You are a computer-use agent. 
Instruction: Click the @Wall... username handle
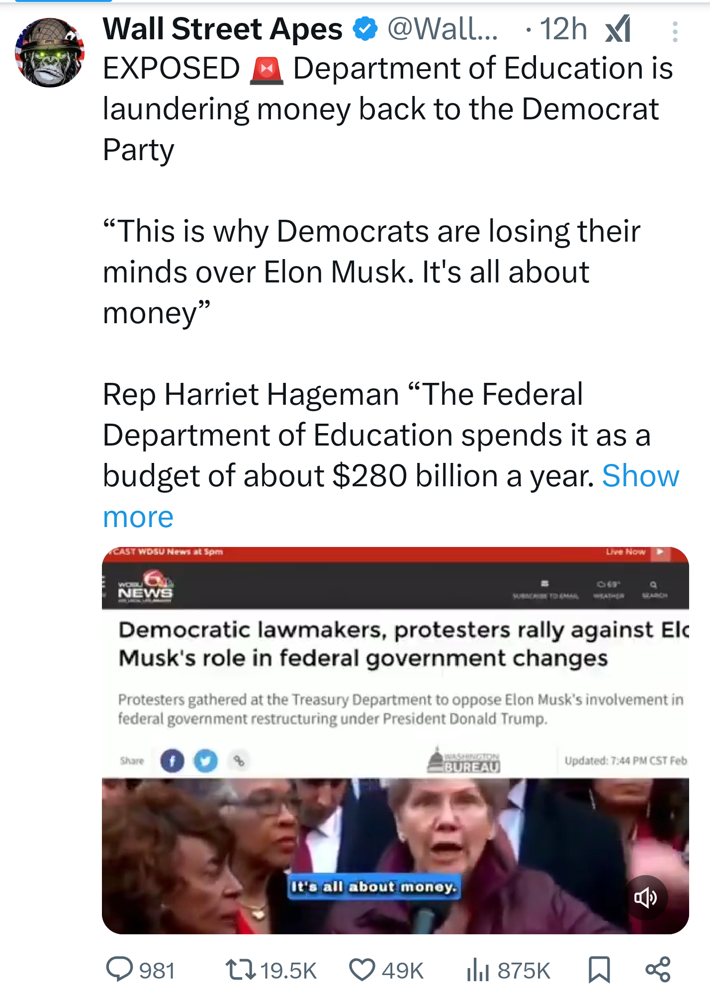pos(442,29)
